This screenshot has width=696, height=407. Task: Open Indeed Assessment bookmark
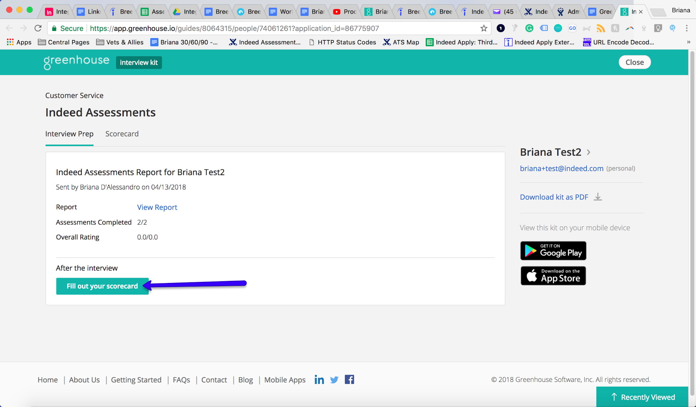tap(265, 42)
